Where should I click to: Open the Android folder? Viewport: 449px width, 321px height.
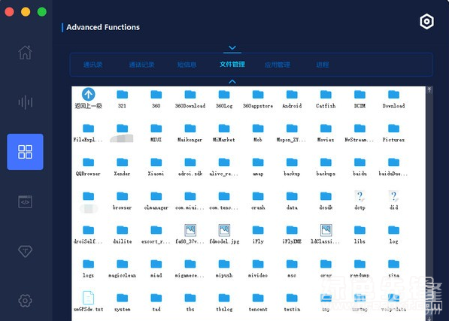click(292, 98)
